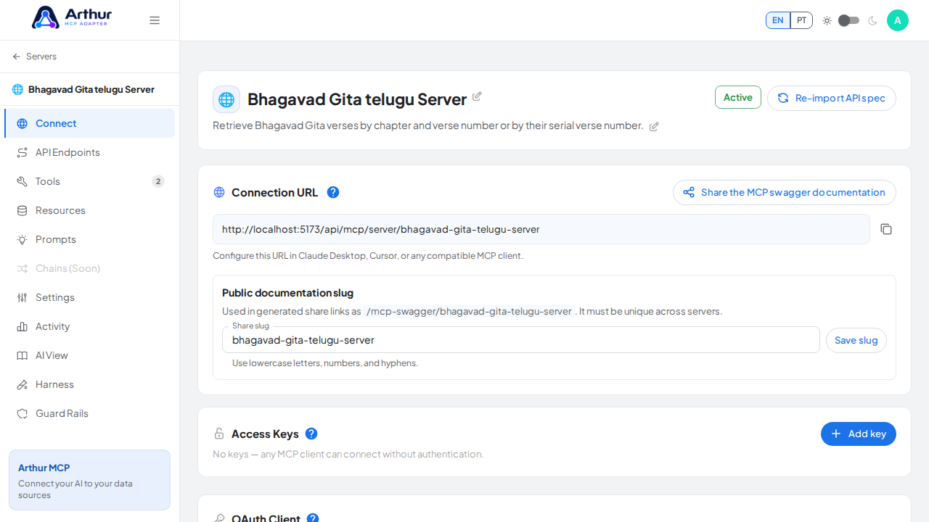Click the Public documentation slug heading
929x522 pixels.
click(x=287, y=293)
